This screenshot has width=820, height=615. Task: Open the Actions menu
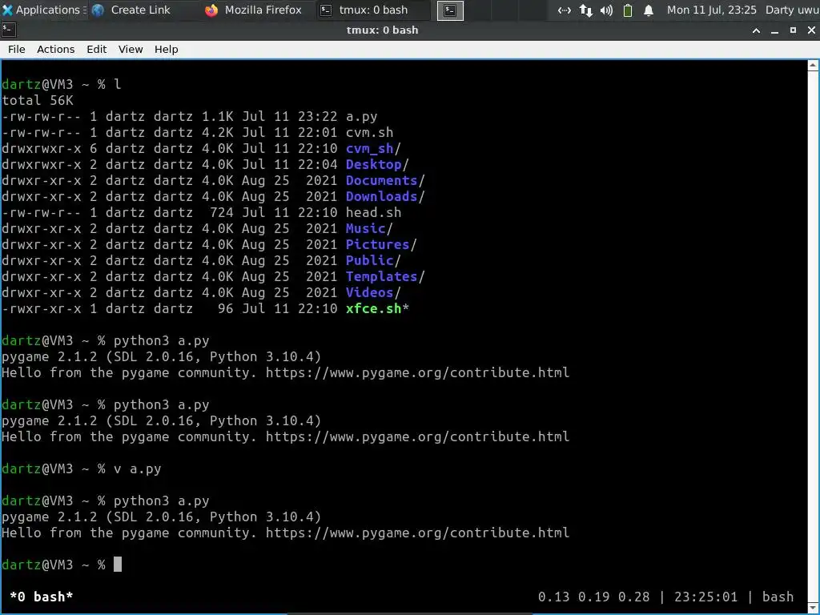(55, 49)
